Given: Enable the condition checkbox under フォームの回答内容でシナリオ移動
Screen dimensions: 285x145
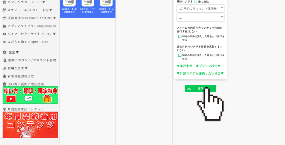Looking at the screenshot, I should [180, 36].
